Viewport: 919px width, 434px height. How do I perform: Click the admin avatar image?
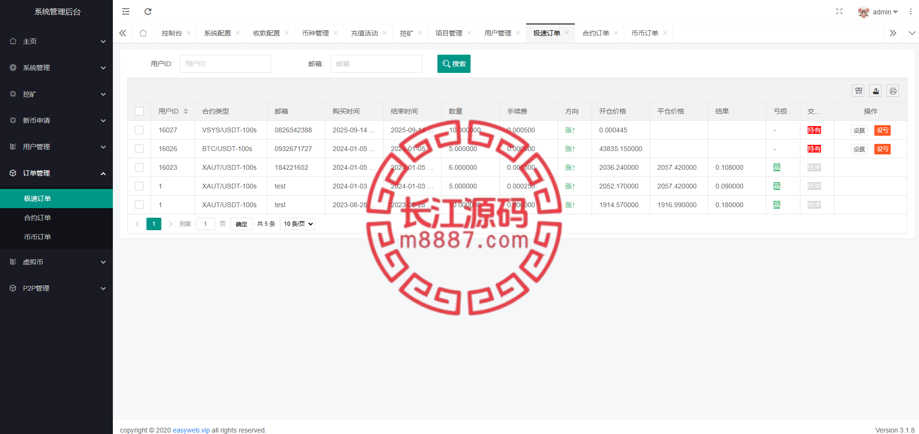(863, 12)
